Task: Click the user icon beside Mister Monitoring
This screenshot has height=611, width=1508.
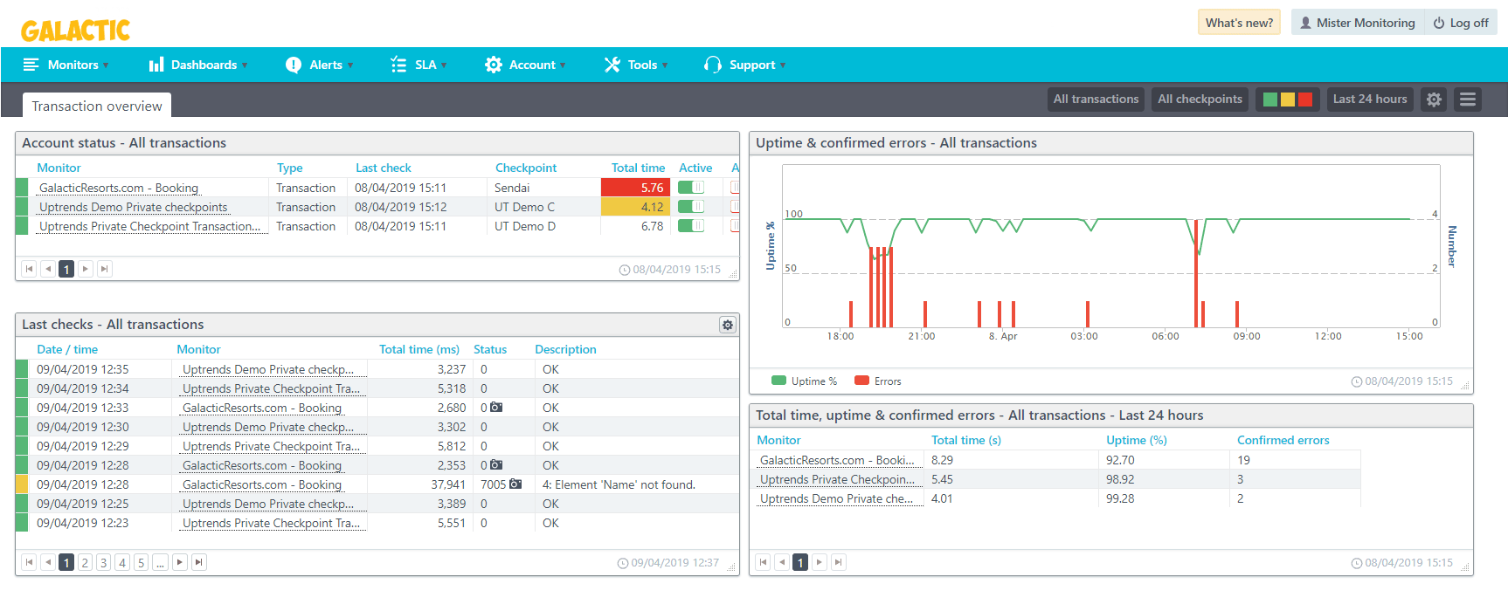Action: [x=1305, y=24]
